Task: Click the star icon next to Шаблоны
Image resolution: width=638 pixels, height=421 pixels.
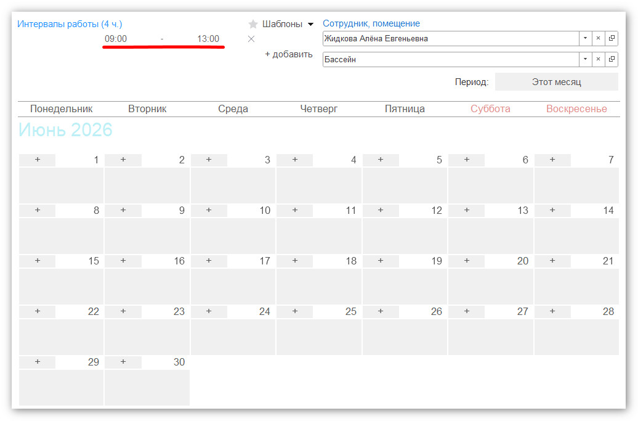Action: coord(253,24)
